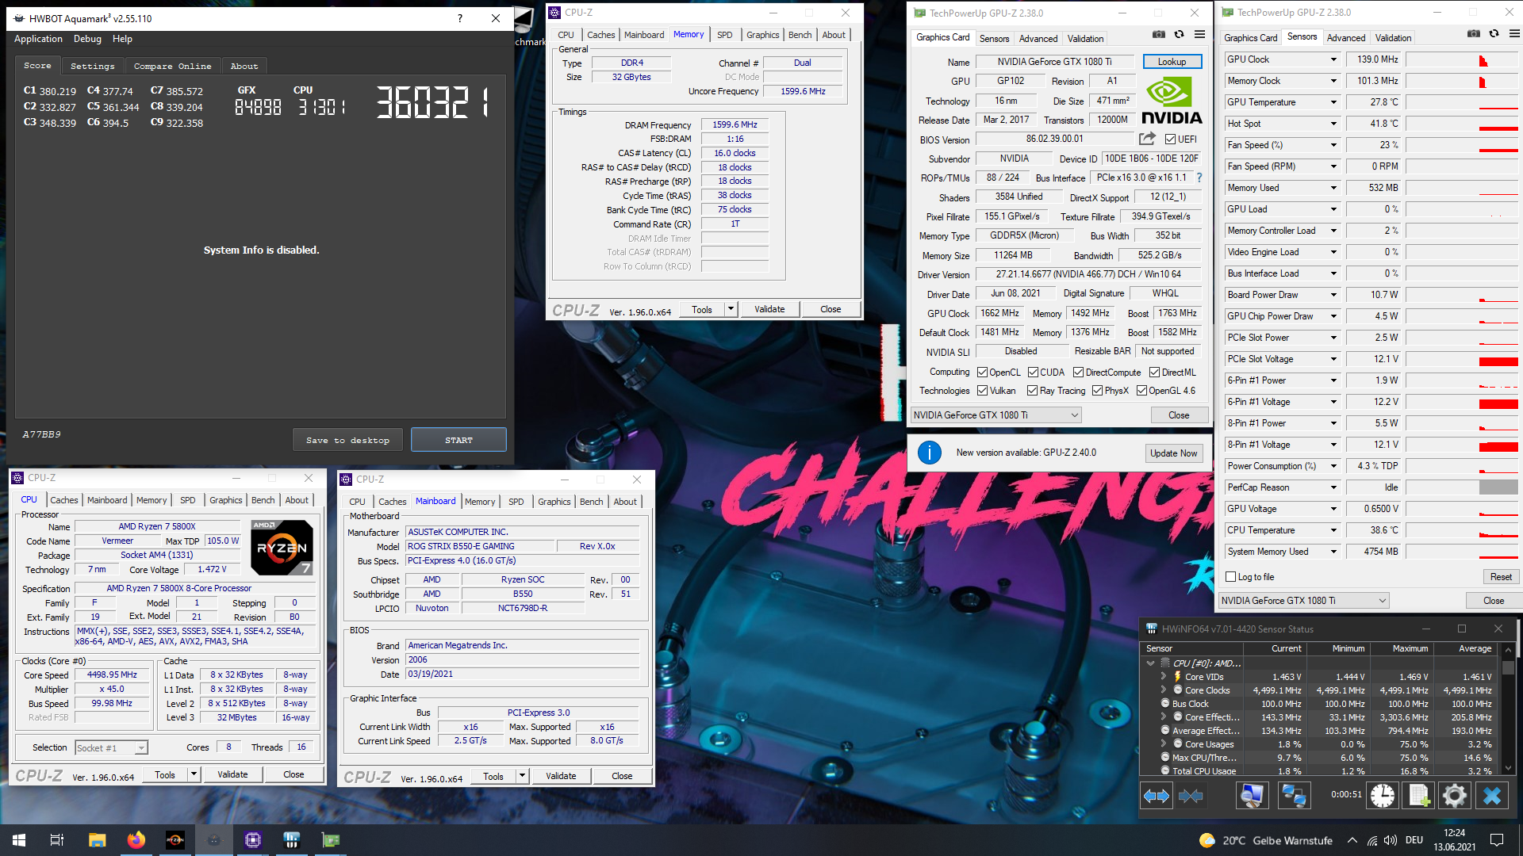This screenshot has width=1523, height=856.
Task: Toggle the UEFI checkbox in GPU-Z
Action: (x=1170, y=139)
